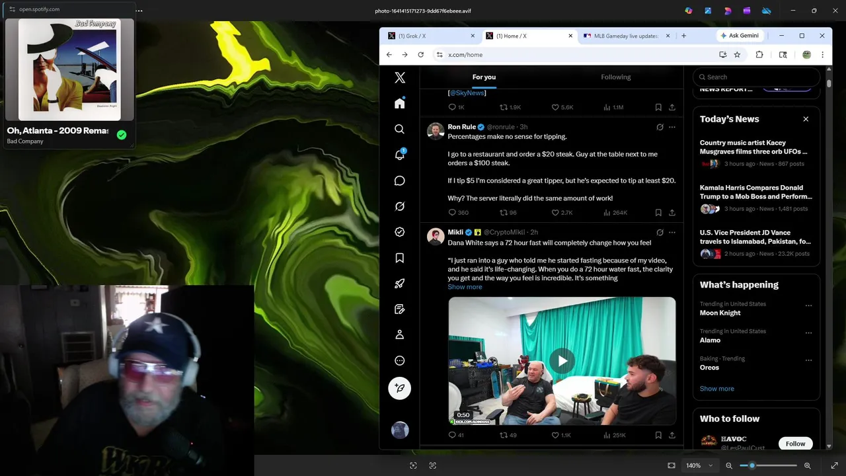This screenshot has height=476, width=846.
Task: Select the For you tab
Action: 484,77
